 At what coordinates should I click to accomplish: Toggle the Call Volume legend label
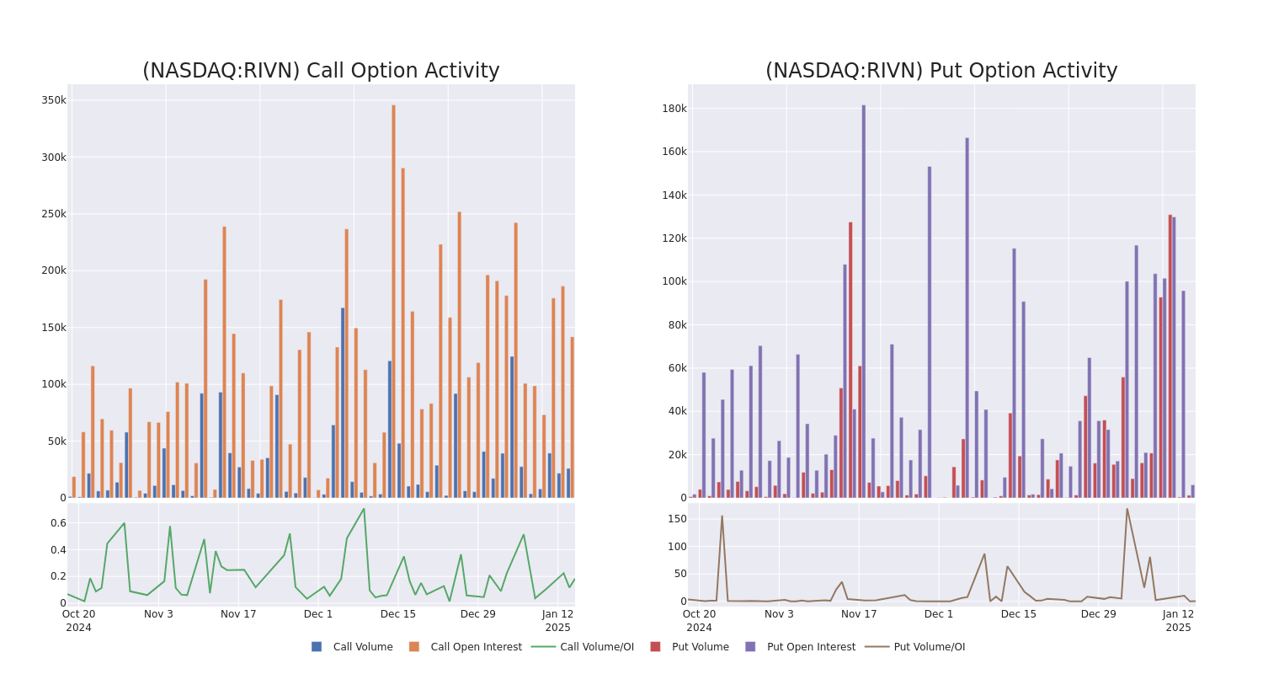click(363, 647)
